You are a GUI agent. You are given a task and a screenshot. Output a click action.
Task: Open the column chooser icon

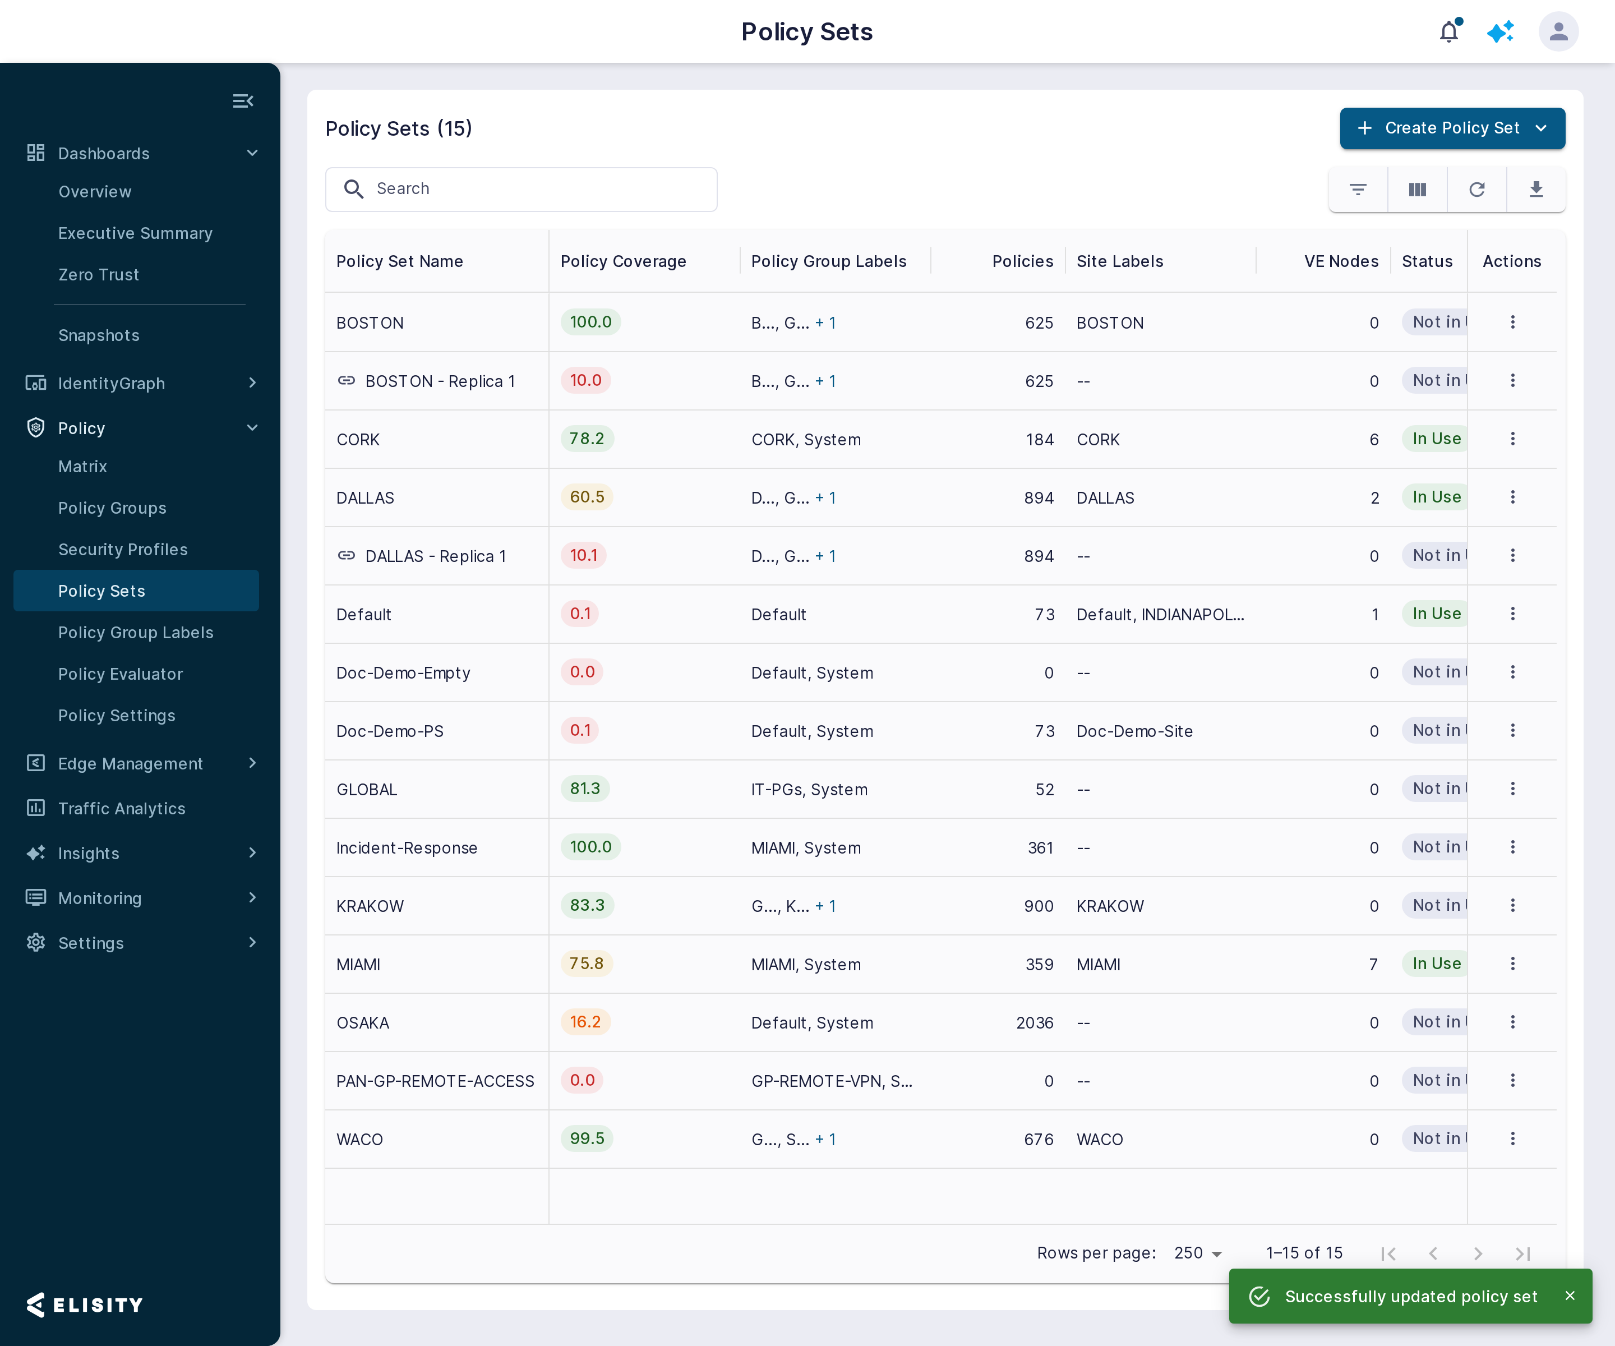[x=1418, y=189]
